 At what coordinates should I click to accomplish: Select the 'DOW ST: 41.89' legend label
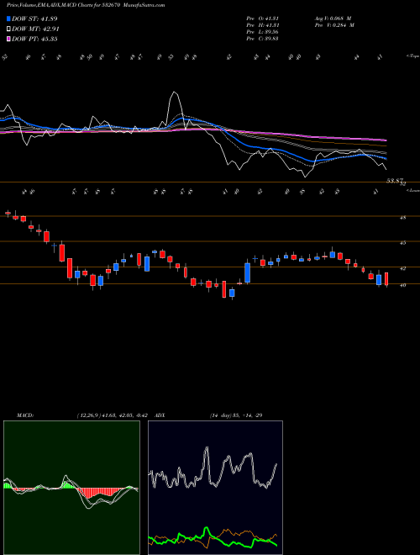pyautogui.click(x=34, y=18)
